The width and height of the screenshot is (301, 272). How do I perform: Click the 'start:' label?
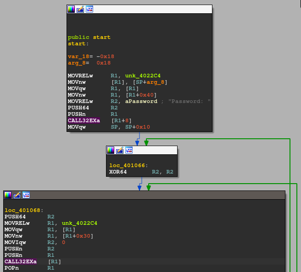pos(78,44)
